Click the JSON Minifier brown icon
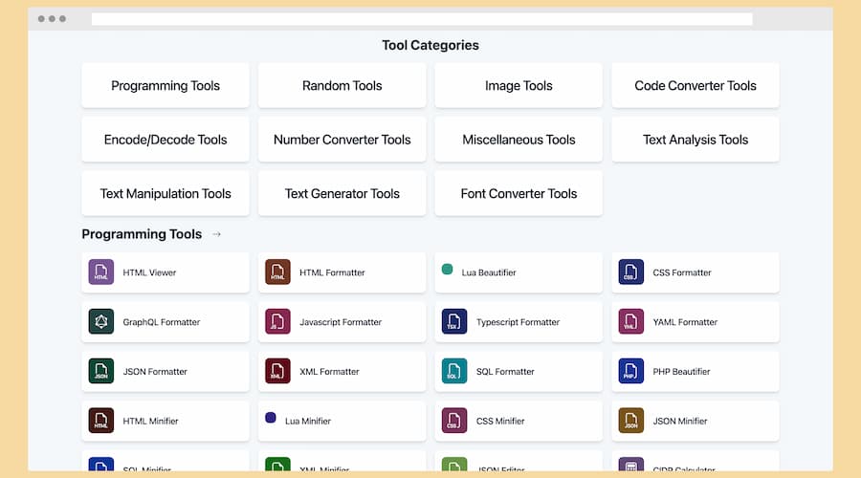Screen dimensions: 861x478 [x=631, y=421]
